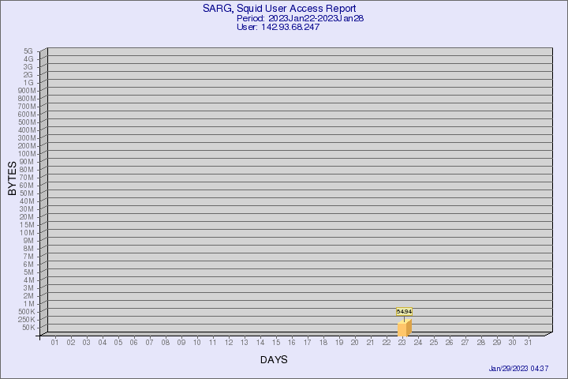568x379 pixels.
Task: Click the chart title 'SARG, Squid User Access Report'
Action: [x=279, y=9]
